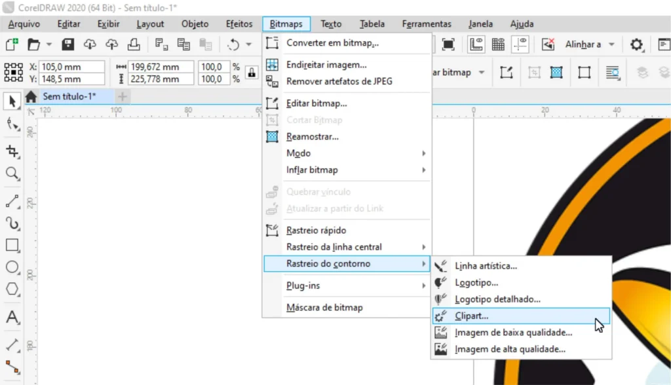The height and width of the screenshot is (385, 671).
Task: Open the trace bitmap dropdown arrow
Action: 482,72
